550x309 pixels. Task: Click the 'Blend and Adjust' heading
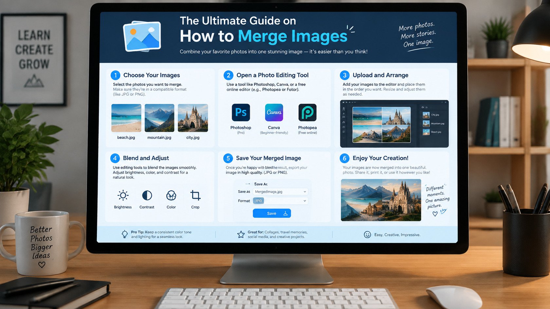(x=146, y=158)
